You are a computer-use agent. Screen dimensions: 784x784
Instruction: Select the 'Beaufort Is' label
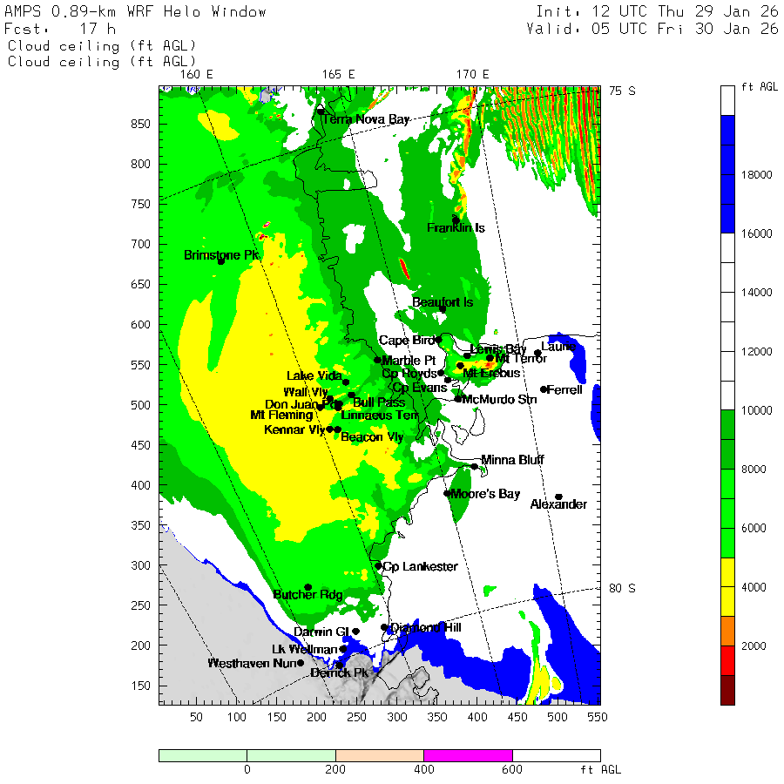[443, 302]
